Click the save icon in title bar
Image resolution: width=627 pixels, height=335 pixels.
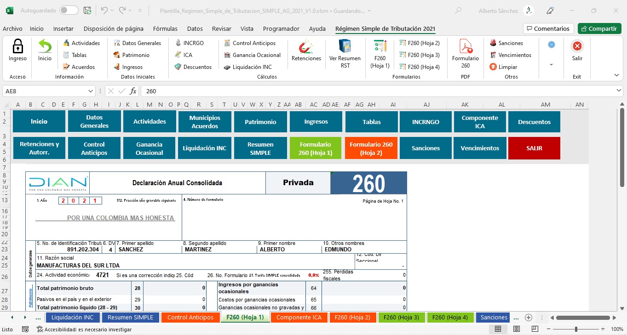(x=87, y=11)
